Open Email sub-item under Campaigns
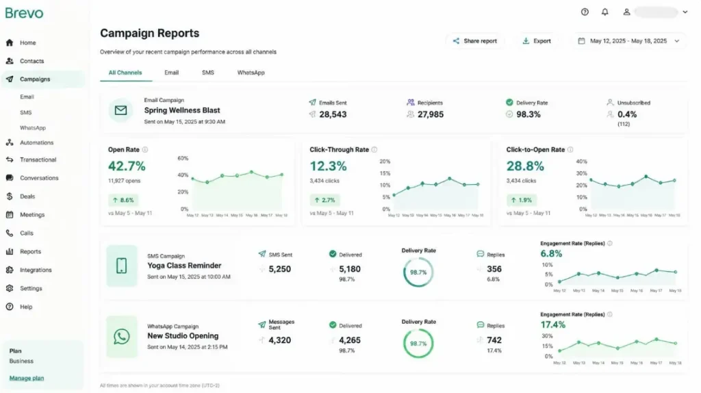This screenshot has width=701, height=393. pos(27,97)
